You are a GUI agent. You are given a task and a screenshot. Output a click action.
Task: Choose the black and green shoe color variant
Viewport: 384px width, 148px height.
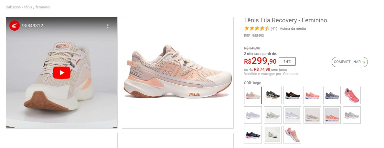pyautogui.click(x=272, y=95)
